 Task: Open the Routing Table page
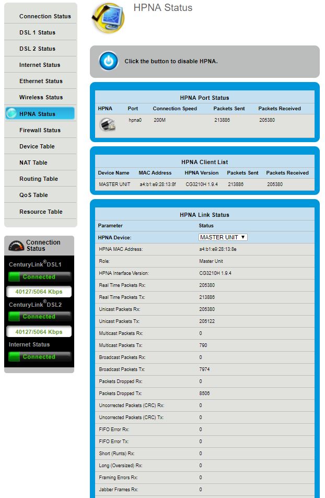(x=38, y=179)
